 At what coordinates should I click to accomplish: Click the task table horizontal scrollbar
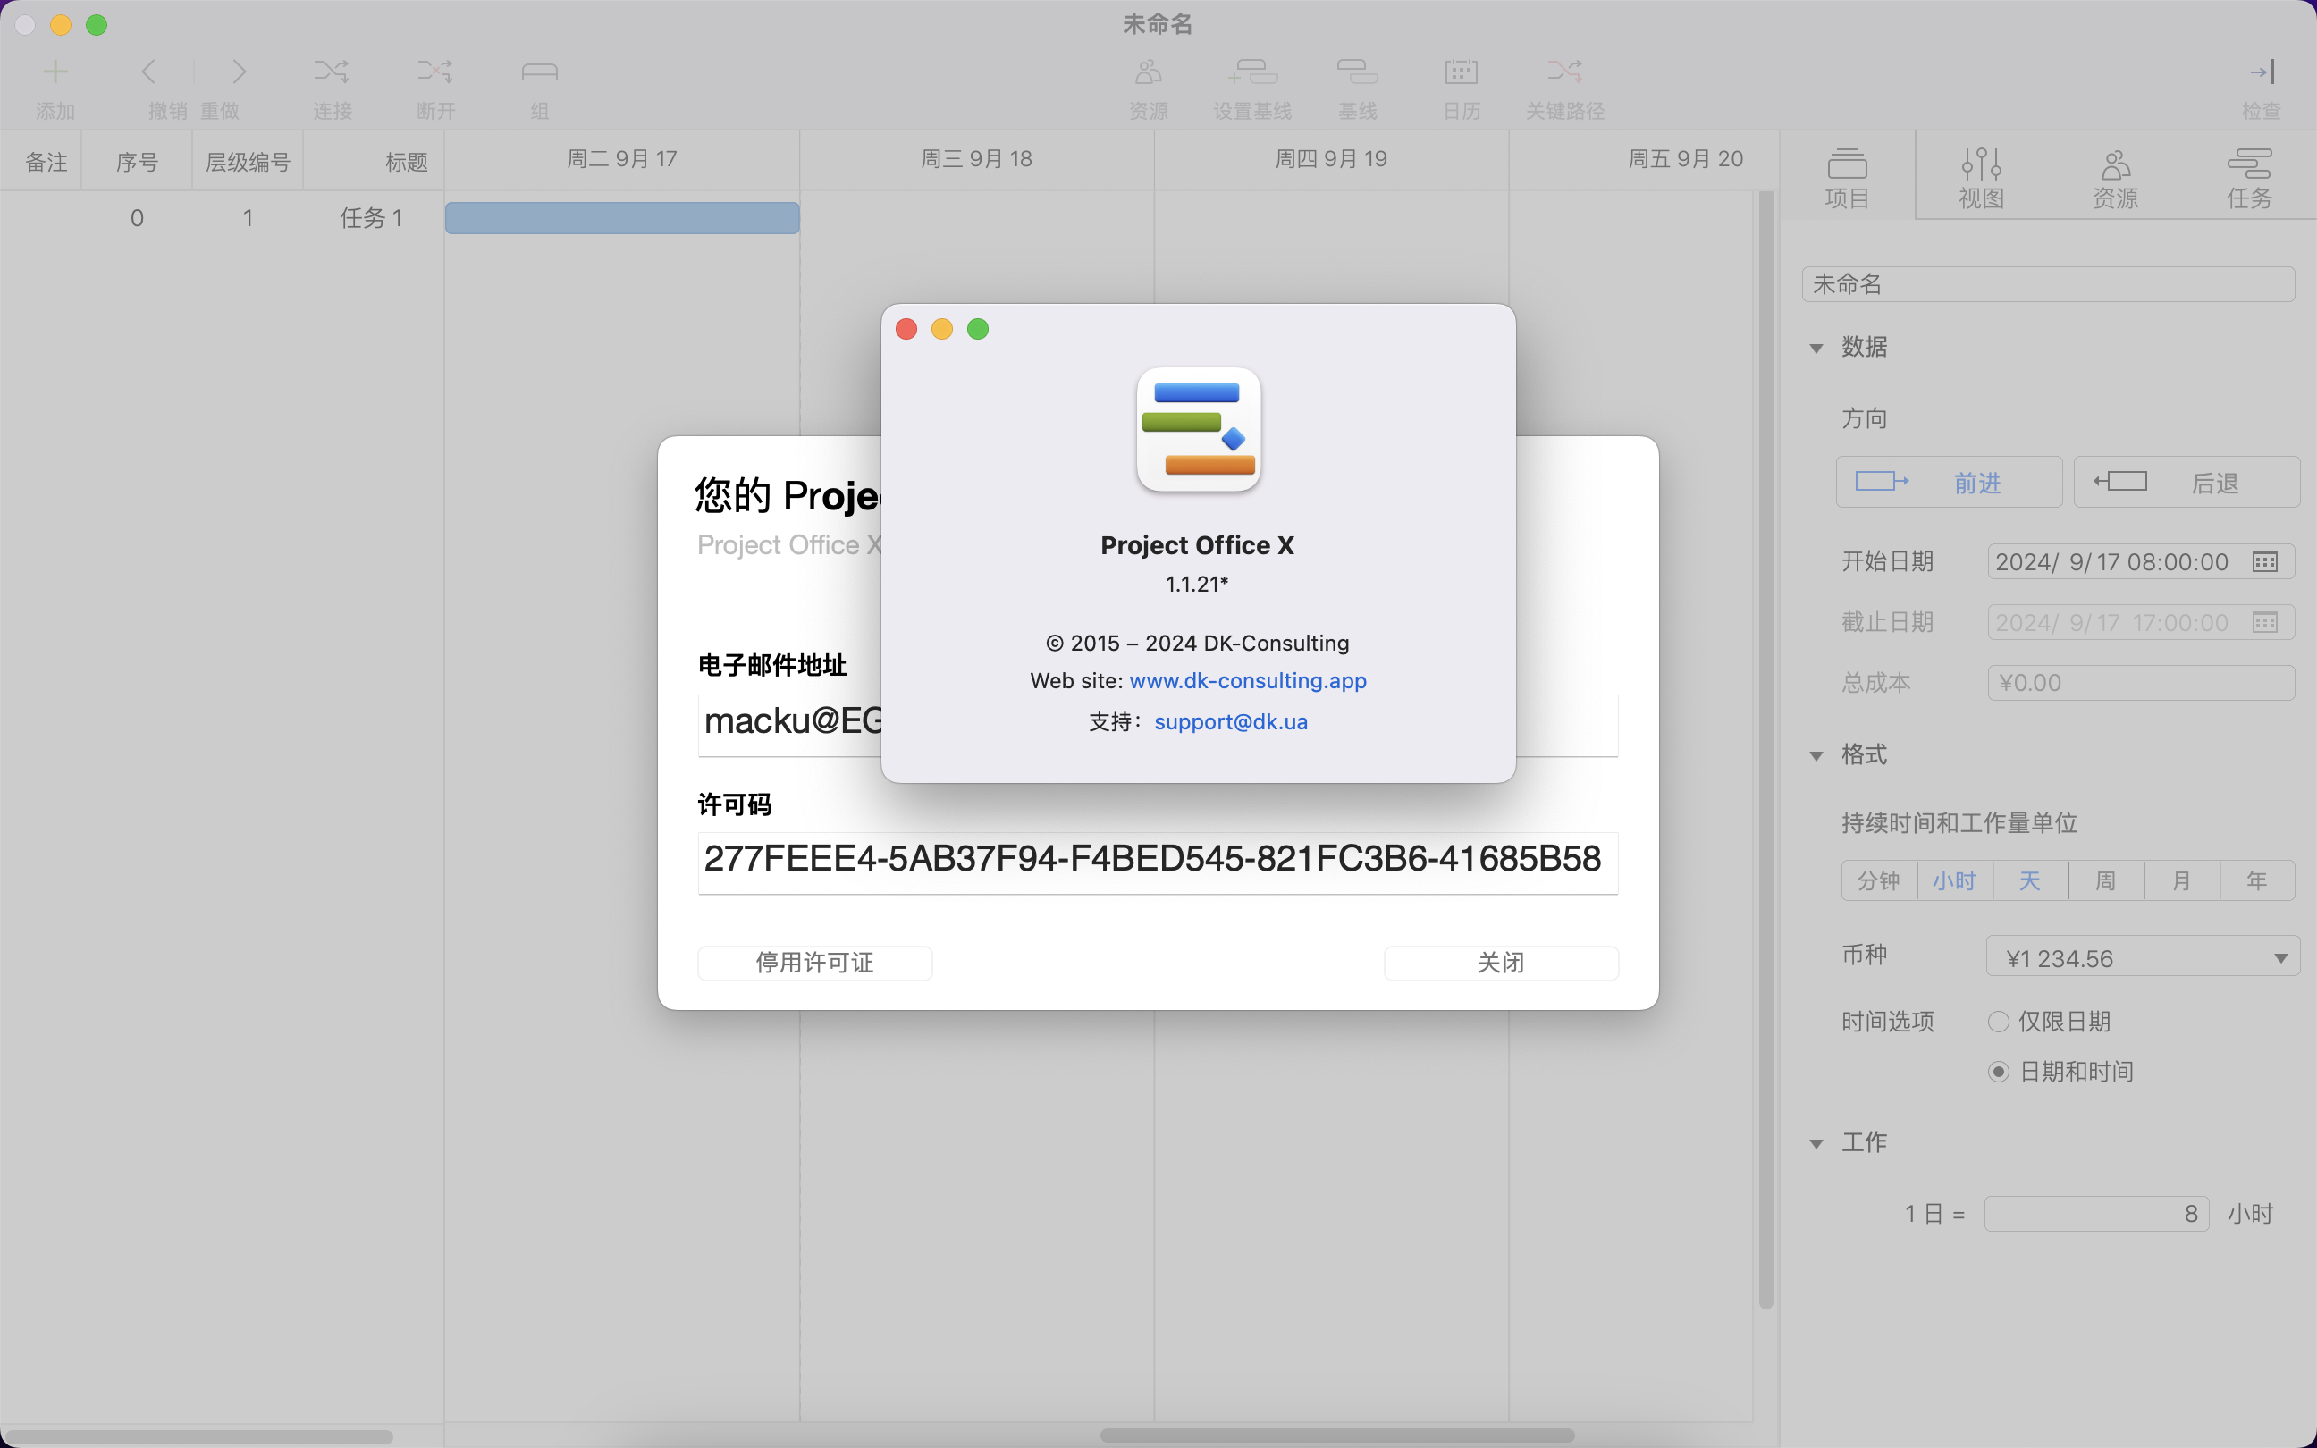coord(198,1435)
